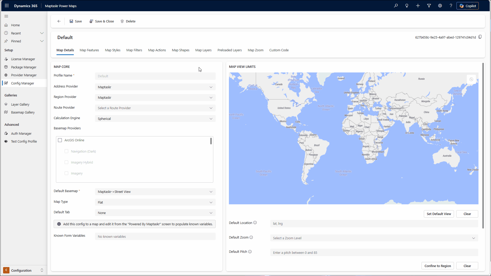Expand the Default Zoom level dropdown
The height and width of the screenshot is (276, 491).
[374, 238]
